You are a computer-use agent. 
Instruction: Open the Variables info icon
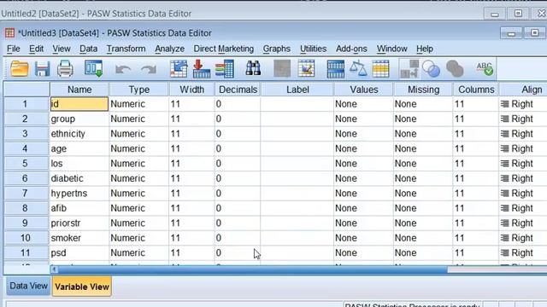(x=224, y=68)
